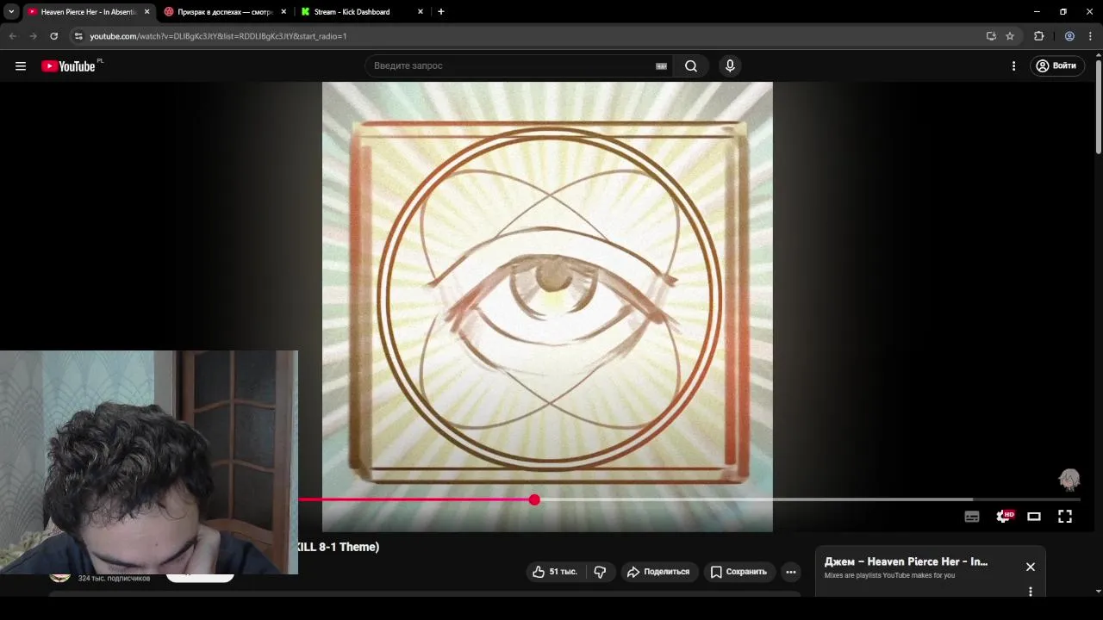Bookmark this page with the star
The height and width of the screenshot is (620, 1103).
[1010, 36]
